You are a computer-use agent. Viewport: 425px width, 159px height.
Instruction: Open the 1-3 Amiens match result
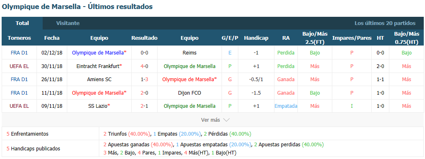click(144, 79)
